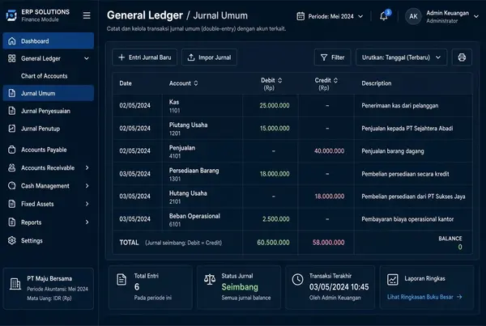This screenshot has width=486, height=326.
Task: Open the Filter button
Action: [333, 57]
